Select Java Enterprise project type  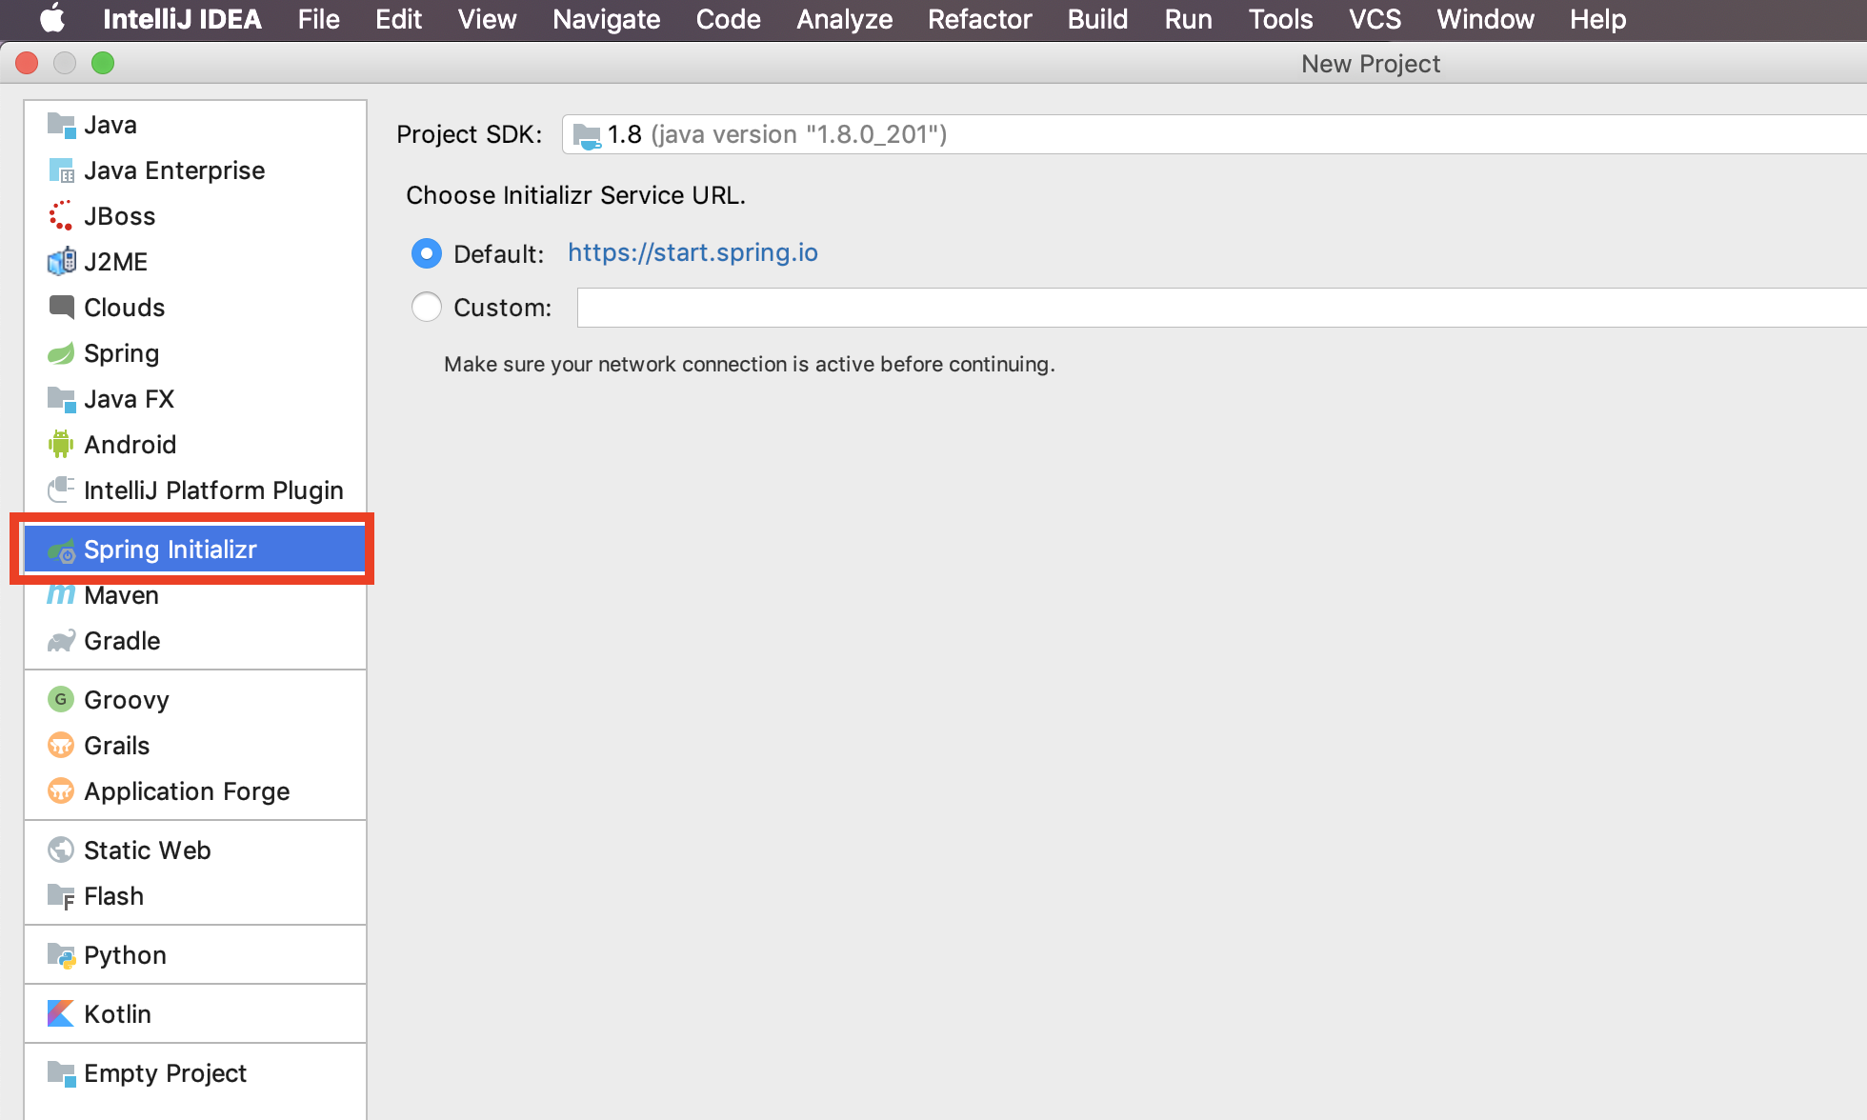point(174,170)
